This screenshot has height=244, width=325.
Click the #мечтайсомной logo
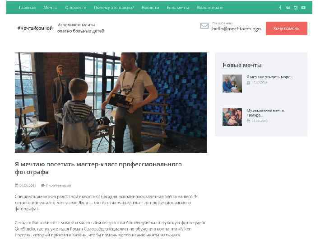[x=35, y=28]
